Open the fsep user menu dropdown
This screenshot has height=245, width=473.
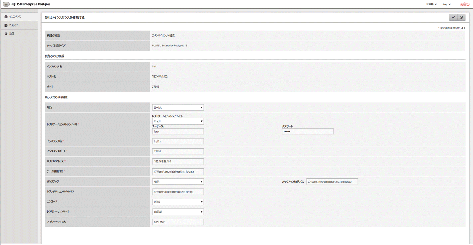point(446,4)
